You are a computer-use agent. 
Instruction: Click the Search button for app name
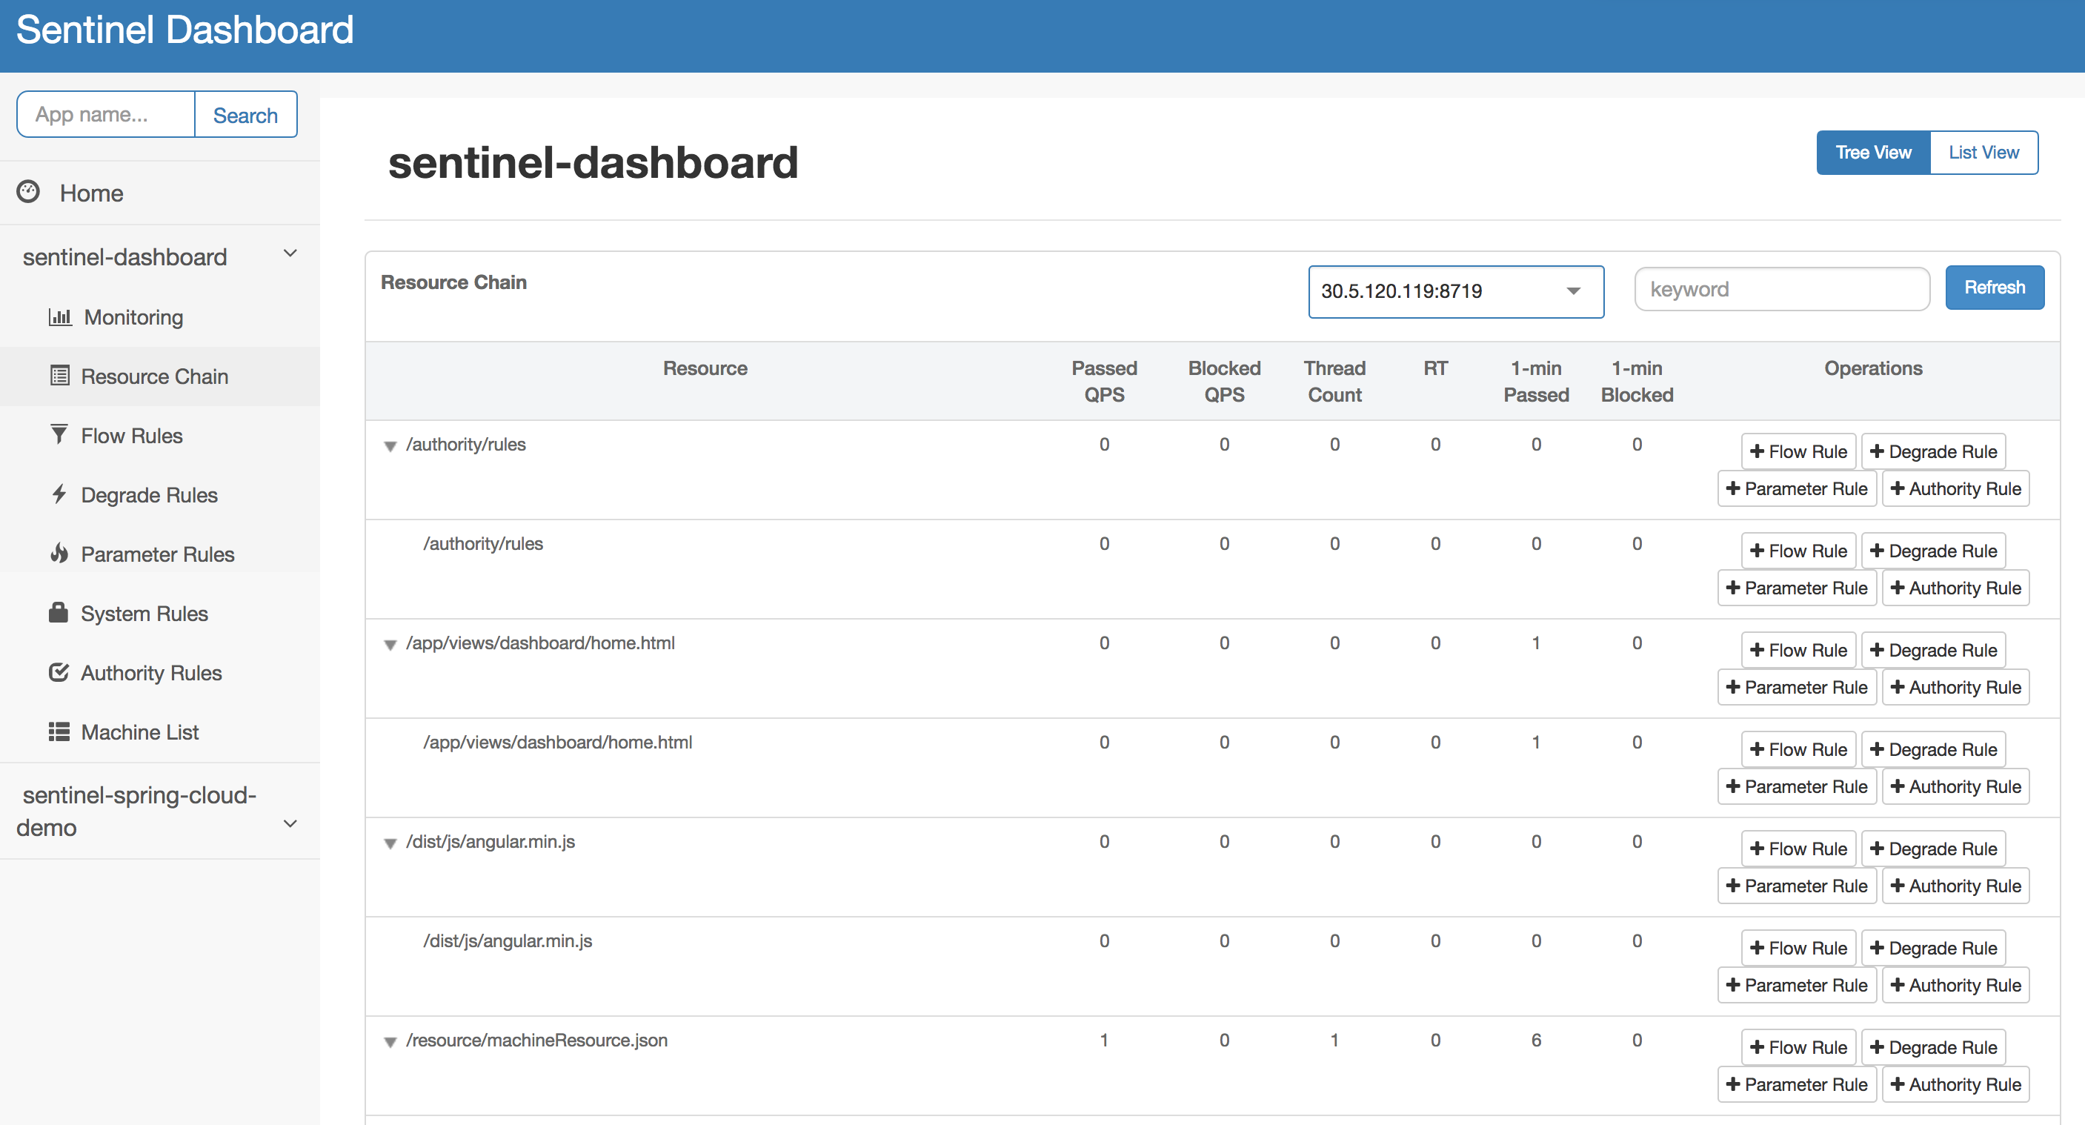click(x=245, y=115)
